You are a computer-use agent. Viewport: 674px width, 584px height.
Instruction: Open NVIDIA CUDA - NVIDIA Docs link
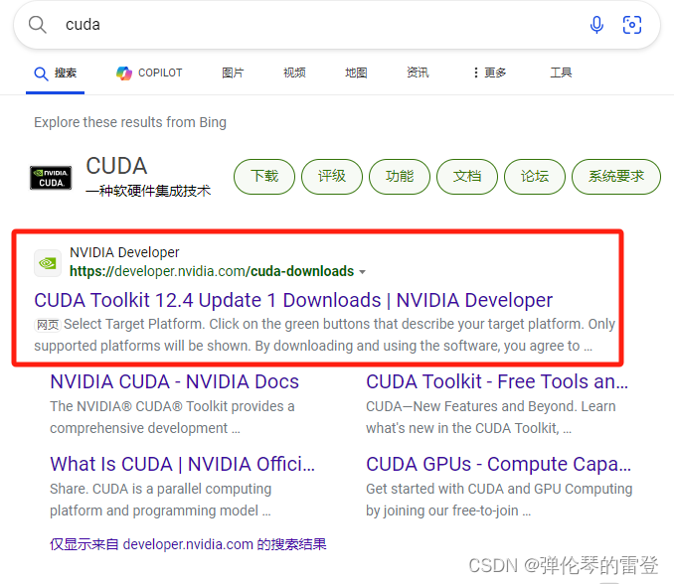[174, 381]
